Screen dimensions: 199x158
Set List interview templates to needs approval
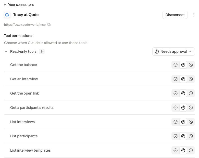(183, 150)
